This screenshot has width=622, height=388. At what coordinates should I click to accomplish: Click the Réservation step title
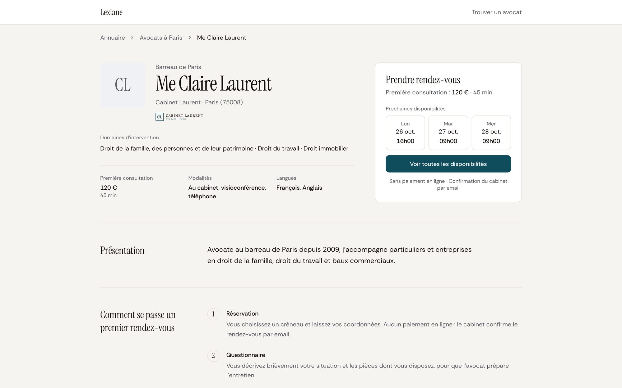click(242, 314)
